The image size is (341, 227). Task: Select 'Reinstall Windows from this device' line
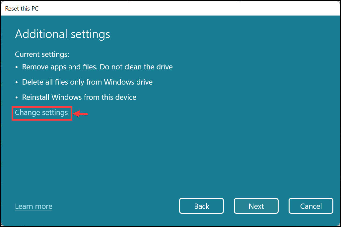click(79, 97)
